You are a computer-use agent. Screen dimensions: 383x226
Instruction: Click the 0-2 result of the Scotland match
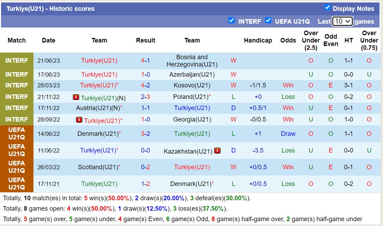pyautogui.click(x=145, y=167)
